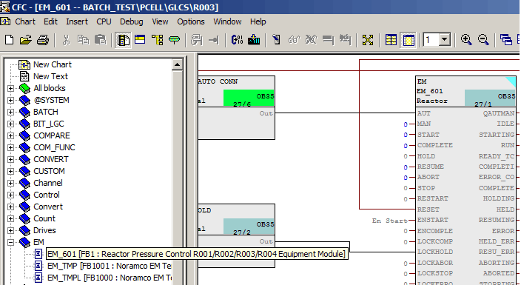Open the View menu

coord(160,21)
